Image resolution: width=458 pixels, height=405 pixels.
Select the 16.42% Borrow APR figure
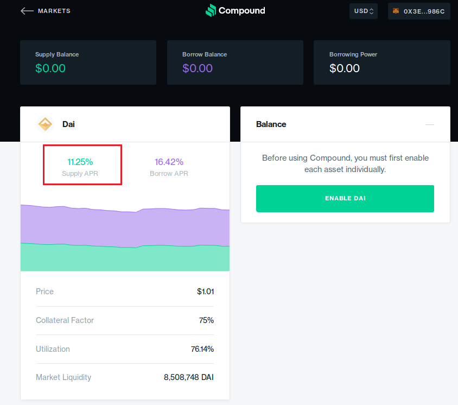[x=169, y=162]
